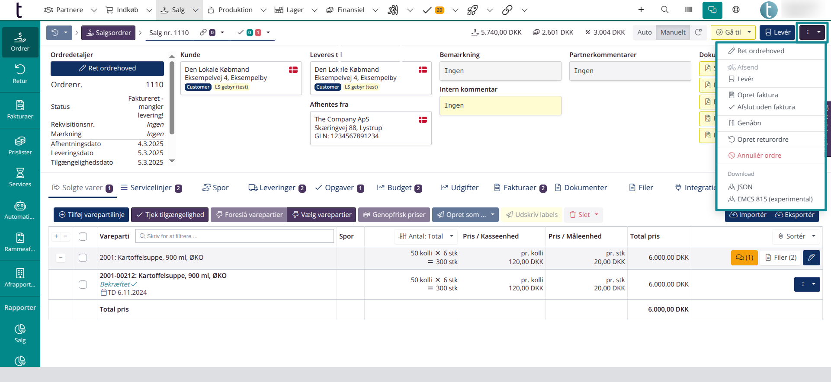Screen dimensions: 831x382
Task: Collapse the 2001 Kartoffelsuppe row
Action: pos(61,258)
